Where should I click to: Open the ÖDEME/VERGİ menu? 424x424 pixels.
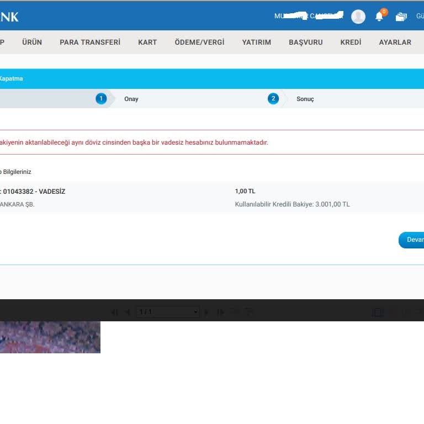tap(199, 42)
